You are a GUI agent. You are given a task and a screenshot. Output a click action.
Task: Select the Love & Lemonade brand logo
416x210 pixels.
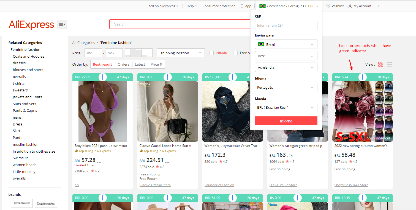(x=22, y=203)
